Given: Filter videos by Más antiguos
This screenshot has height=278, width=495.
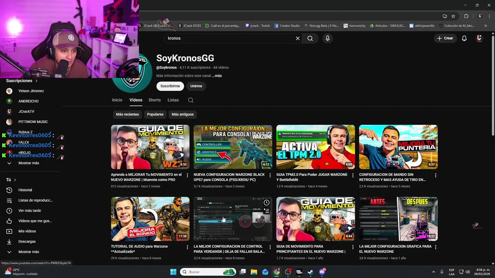Looking at the screenshot, I should coord(183,114).
